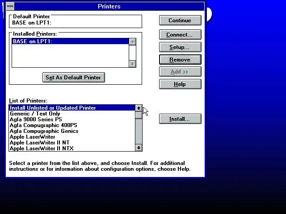Click the Printers title bar

coord(109,6)
